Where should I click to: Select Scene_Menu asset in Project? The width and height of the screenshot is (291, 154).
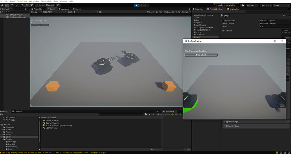point(51,128)
